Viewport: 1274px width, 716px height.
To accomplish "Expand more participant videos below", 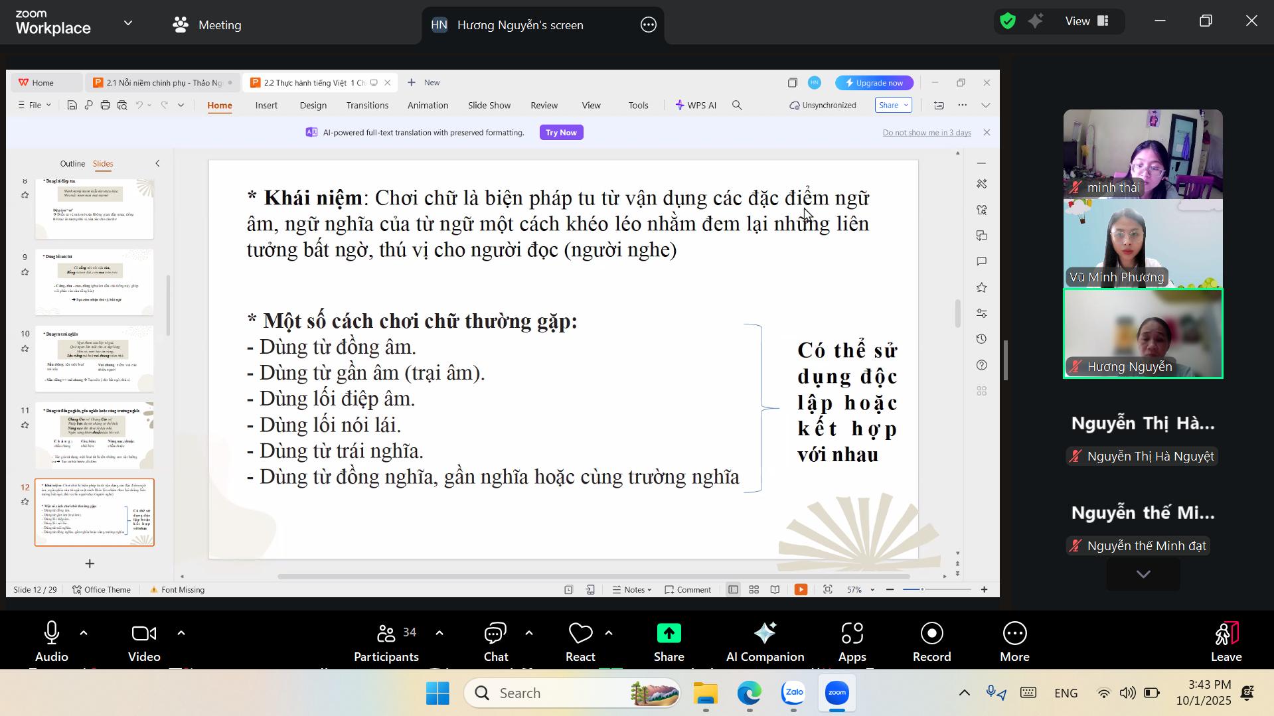I will 1143,574.
